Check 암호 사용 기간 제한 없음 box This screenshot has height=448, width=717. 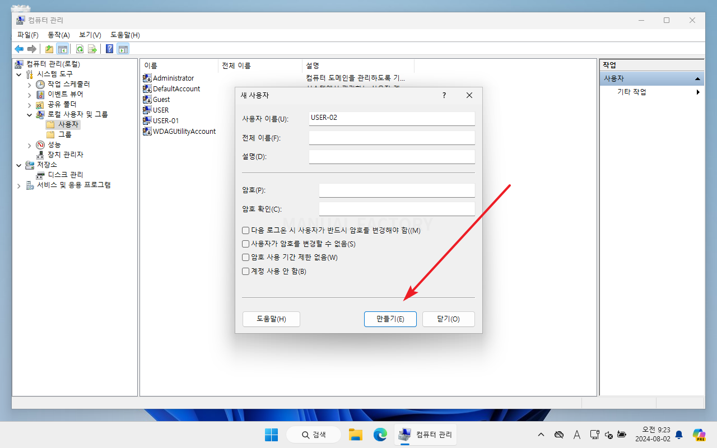(245, 258)
